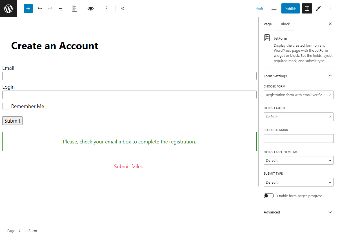
Task: Open the desktop preview device icon
Action: (x=274, y=8)
